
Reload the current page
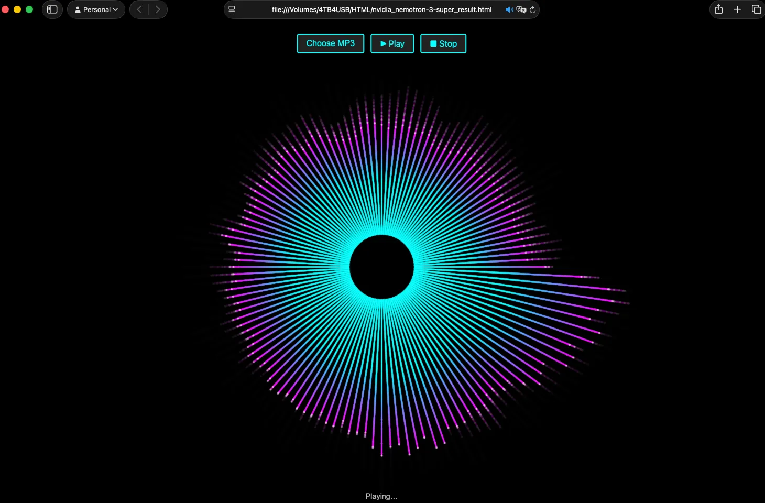coord(532,9)
